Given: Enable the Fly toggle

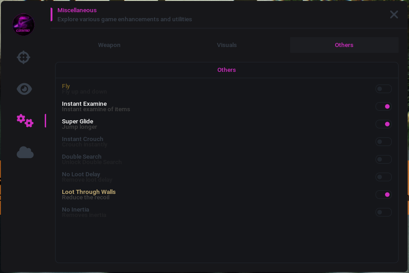Looking at the screenshot, I should [383, 89].
